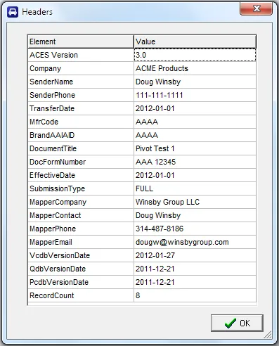Screen dimensions: 279x346
Task: Click the Element column header
Action: coord(81,41)
